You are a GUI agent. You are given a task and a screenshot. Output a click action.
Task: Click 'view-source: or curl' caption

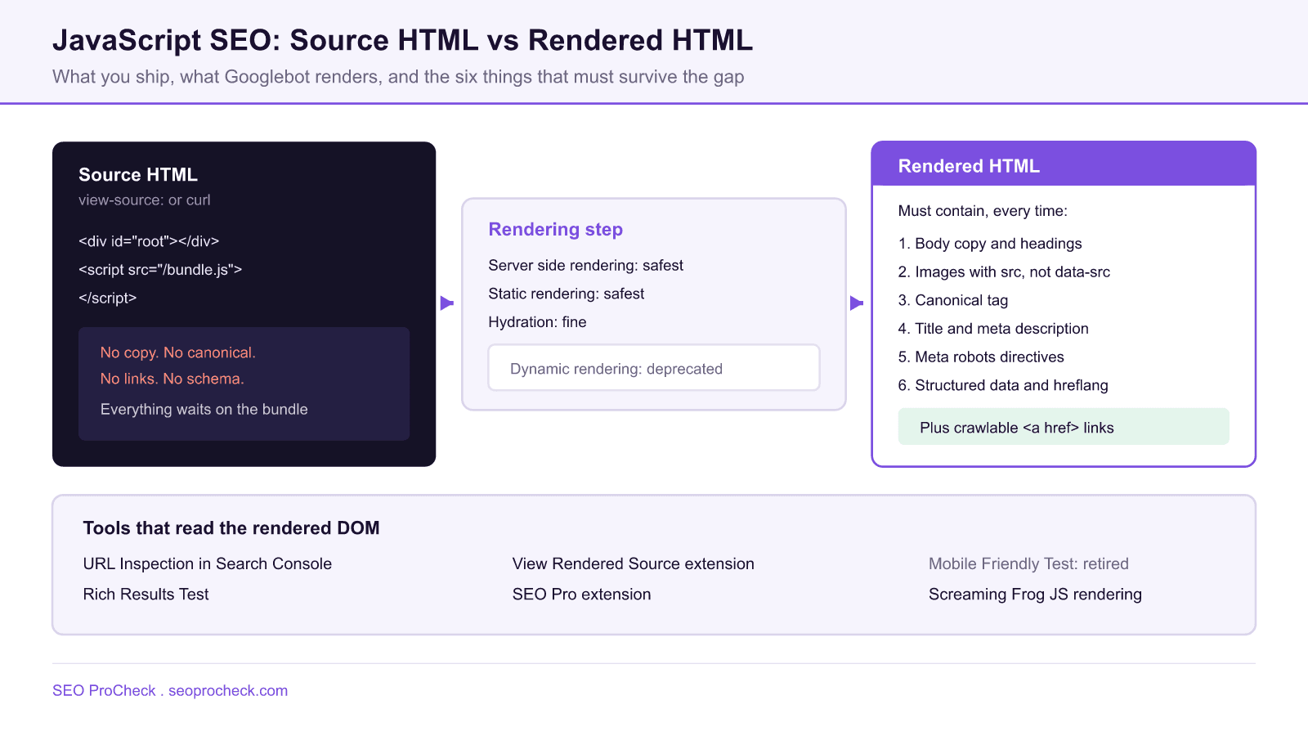click(x=145, y=200)
